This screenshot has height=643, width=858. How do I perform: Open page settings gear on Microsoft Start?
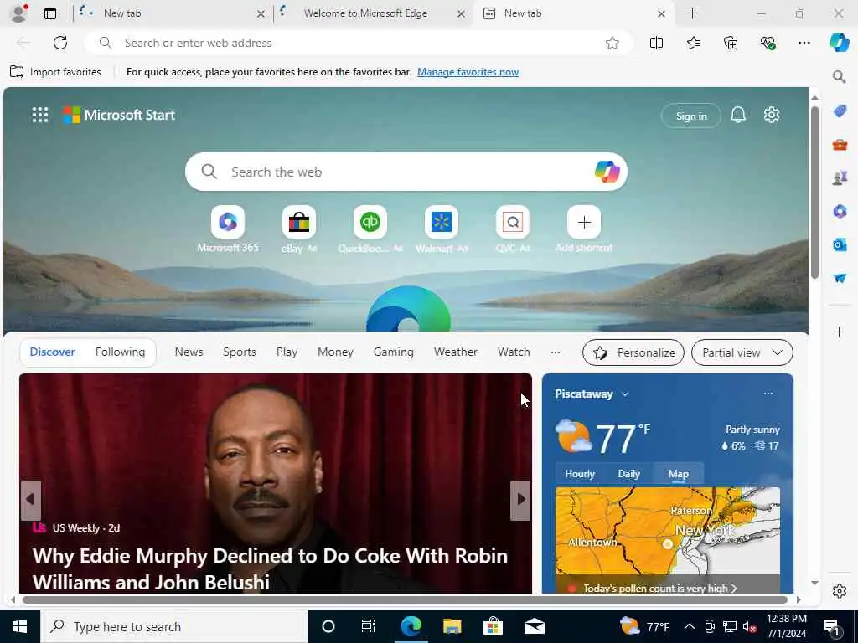point(772,115)
